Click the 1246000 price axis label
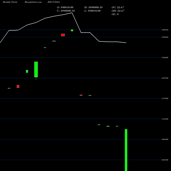Image resolution: width=171 pixels, height=171 pixels. (x=165, y=57)
